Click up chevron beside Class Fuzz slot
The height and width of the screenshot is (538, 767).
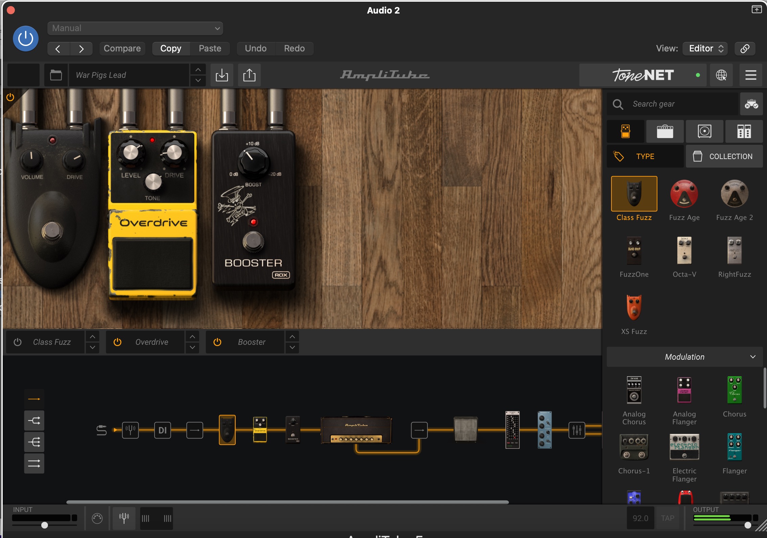(x=92, y=337)
